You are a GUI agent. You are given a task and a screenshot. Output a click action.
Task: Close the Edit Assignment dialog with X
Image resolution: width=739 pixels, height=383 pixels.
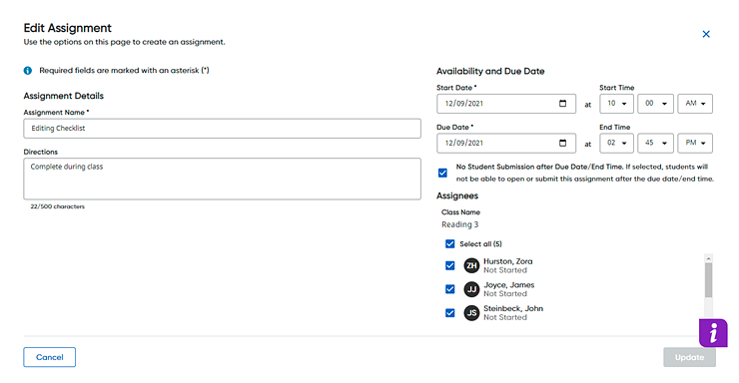[x=705, y=34]
